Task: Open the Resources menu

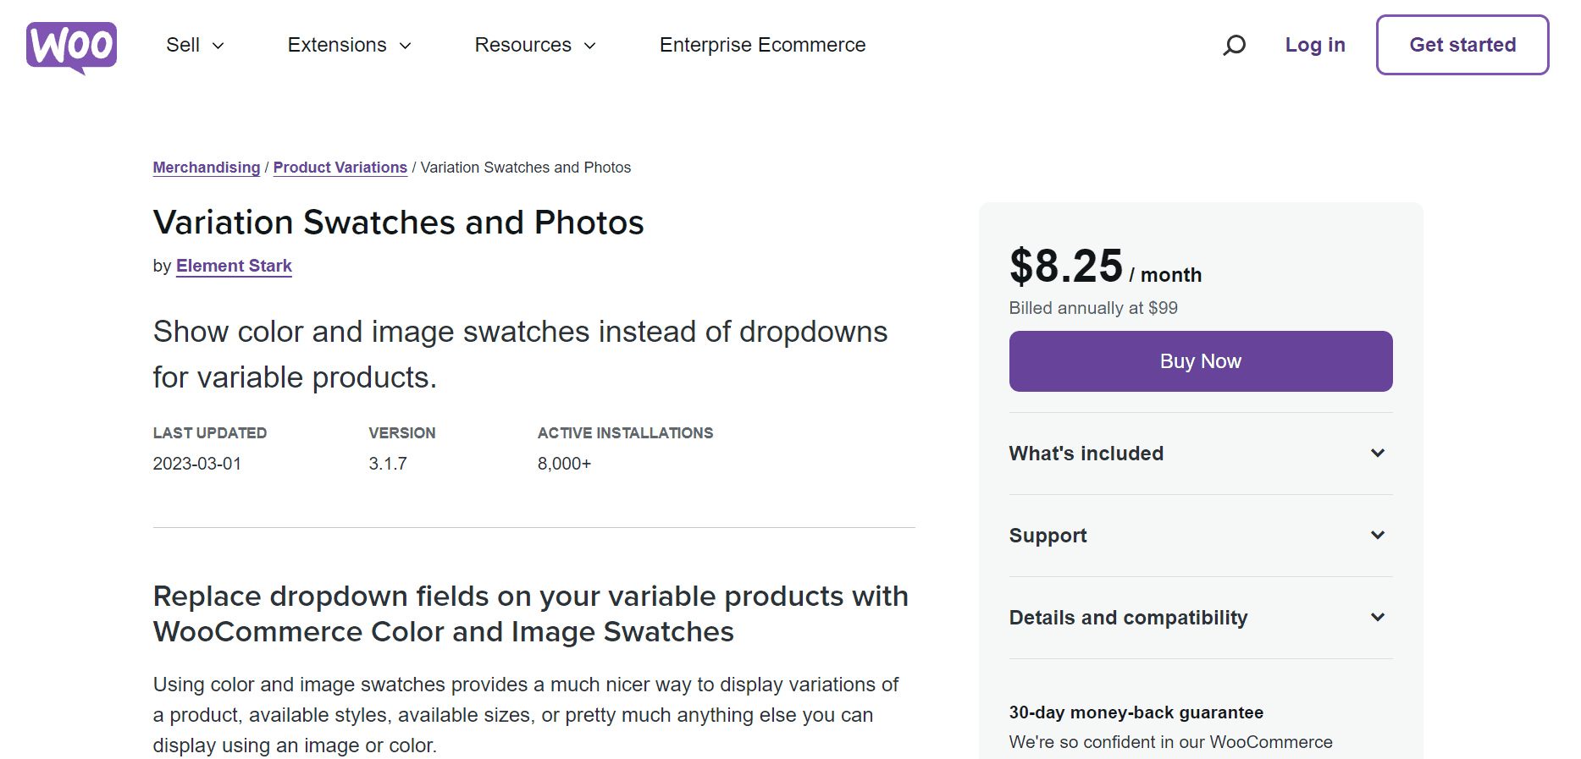Action: point(535,45)
